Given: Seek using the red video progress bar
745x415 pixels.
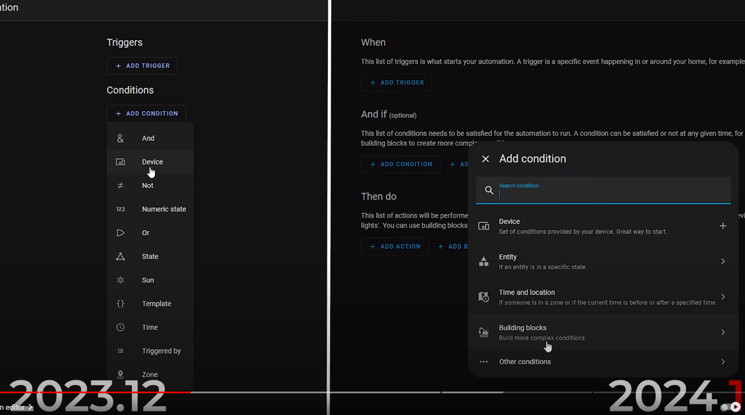Looking at the screenshot, I should click(x=96, y=392).
